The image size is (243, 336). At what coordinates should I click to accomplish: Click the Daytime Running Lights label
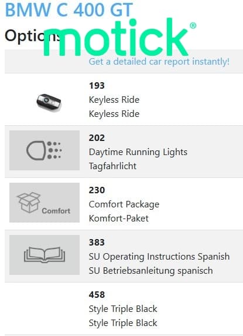click(x=138, y=152)
